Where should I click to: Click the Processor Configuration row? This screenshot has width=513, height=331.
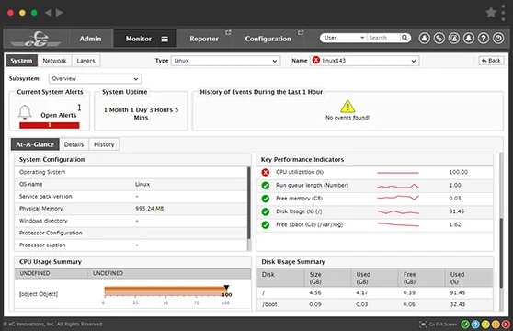131,233
